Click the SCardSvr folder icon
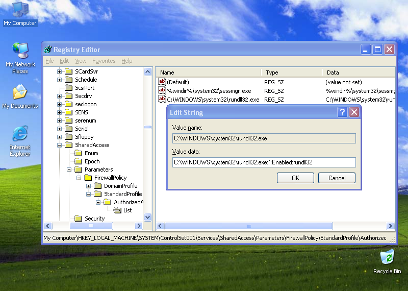The height and width of the screenshot is (291, 408). click(x=69, y=71)
